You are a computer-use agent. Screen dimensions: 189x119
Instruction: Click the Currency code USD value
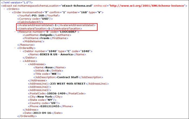coord(45,19)
